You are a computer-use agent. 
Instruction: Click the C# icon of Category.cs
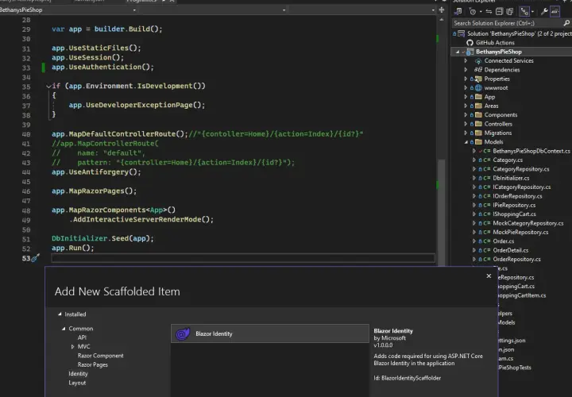pyautogui.click(x=487, y=160)
